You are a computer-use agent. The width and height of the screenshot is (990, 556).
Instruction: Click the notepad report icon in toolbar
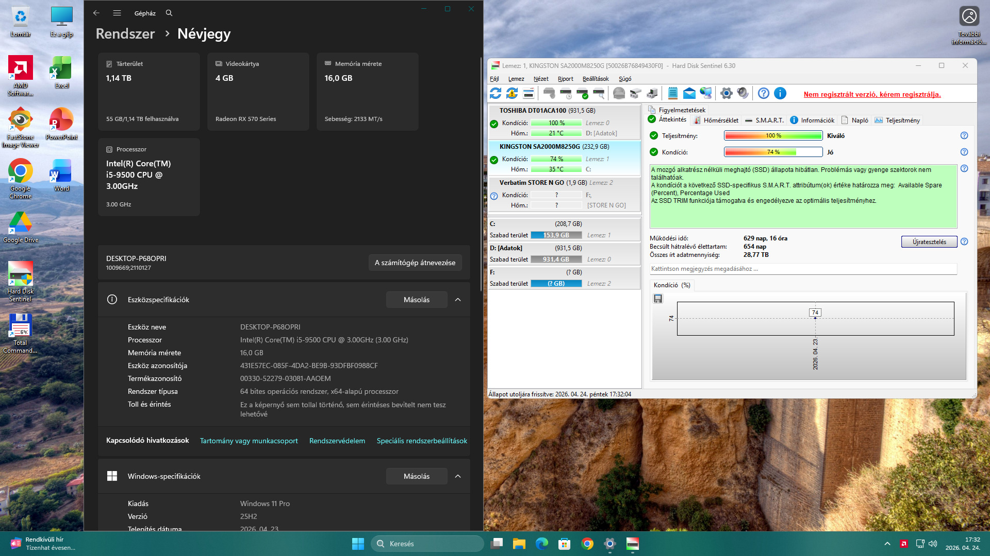tap(672, 93)
